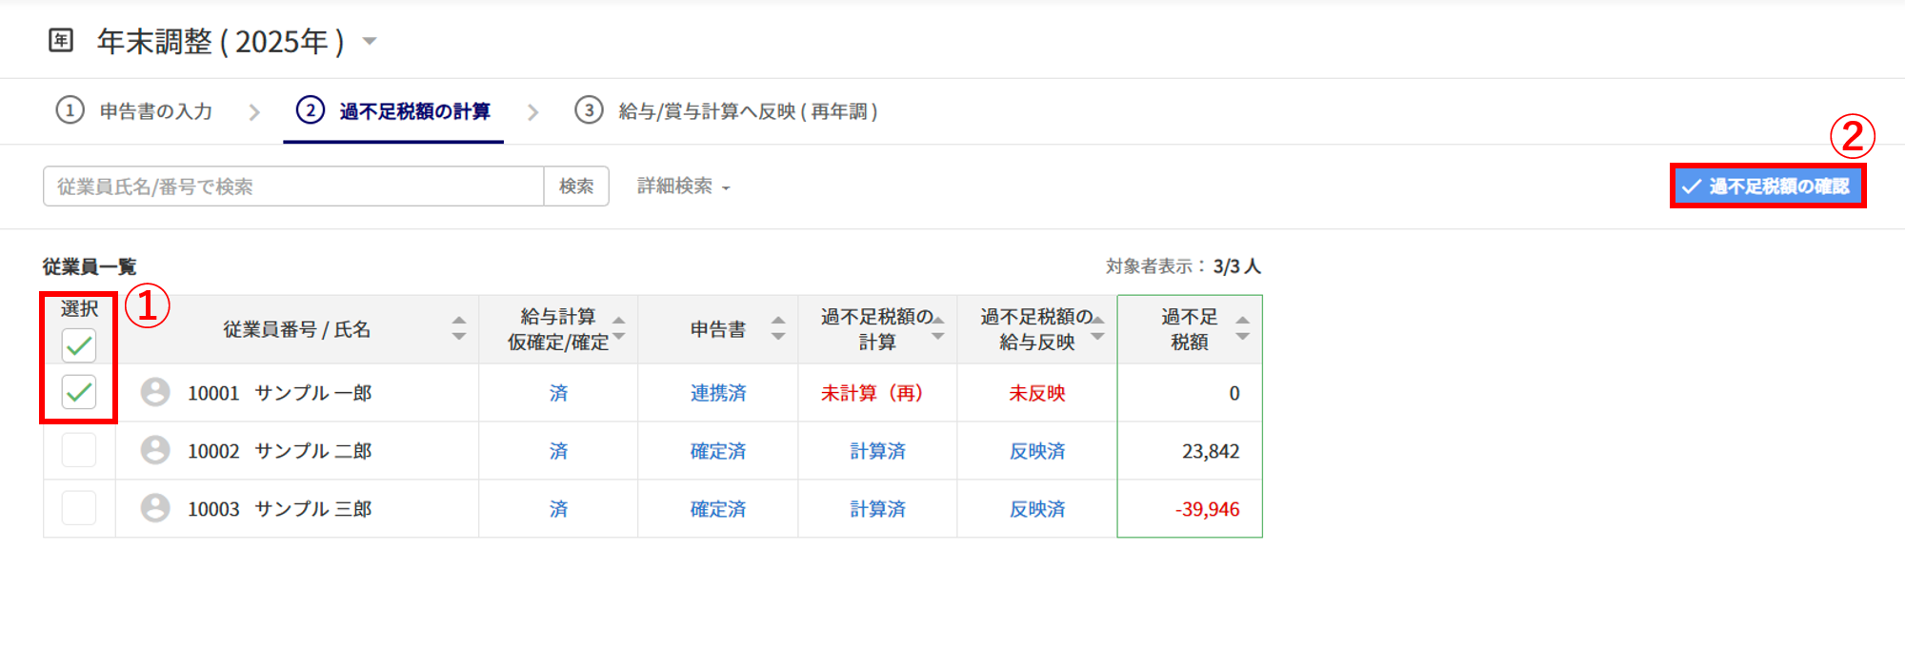Sort by 申告書 column arrows
1906x647 pixels.
778,328
